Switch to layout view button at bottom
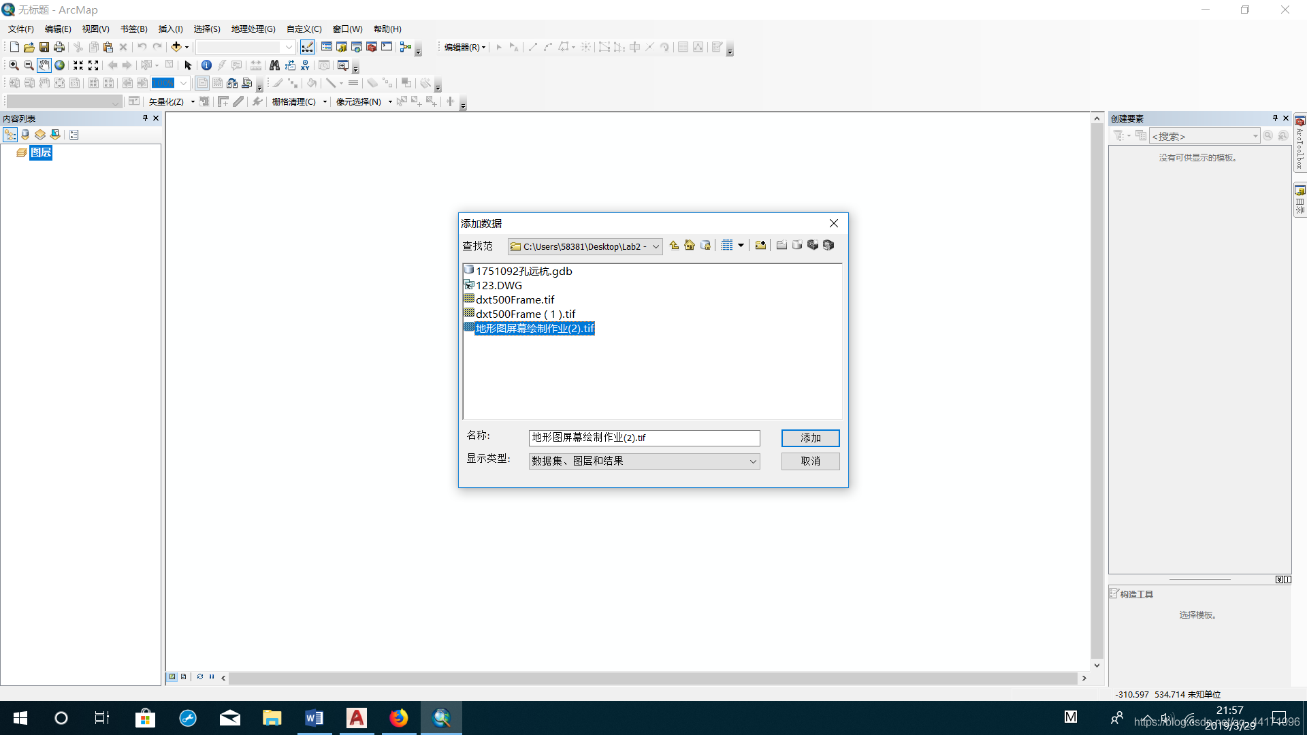 pyautogui.click(x=183, y=677)
